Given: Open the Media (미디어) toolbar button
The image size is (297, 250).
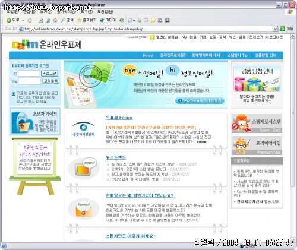Looking at the screenshot, I should (108, 20).
